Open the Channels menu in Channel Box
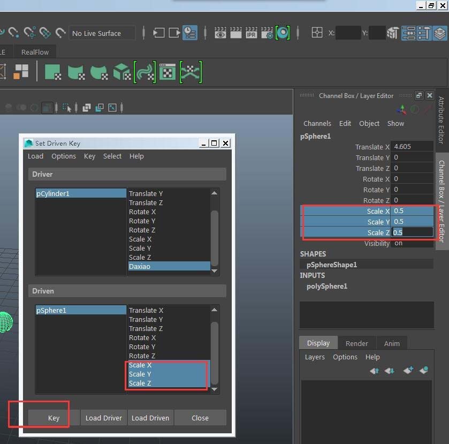Image resolution: width=449 pixels, height=444 pixels. click(x=317, y=124)
